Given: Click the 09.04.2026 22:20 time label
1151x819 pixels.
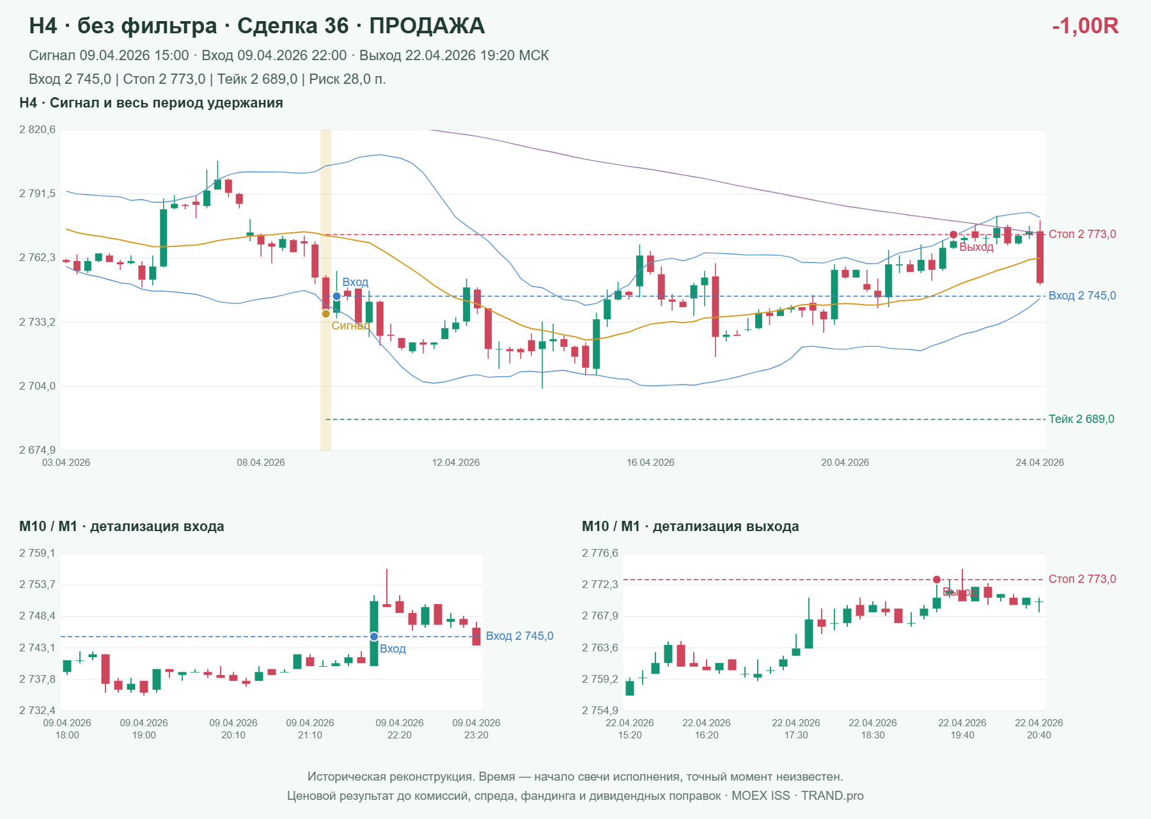Looking at the screenshot, I should [x=400, y=729].
